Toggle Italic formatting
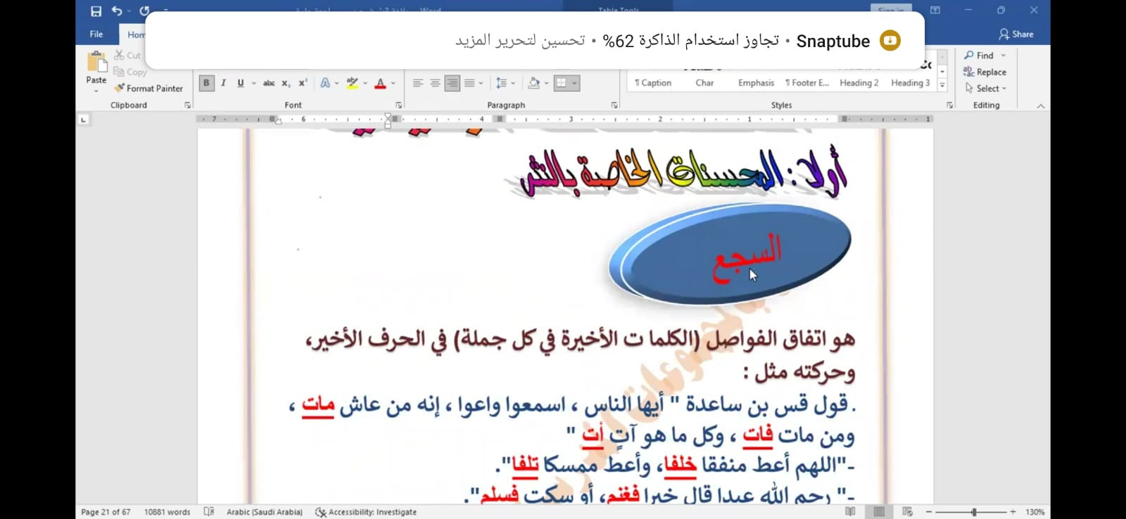 [223, 83]
